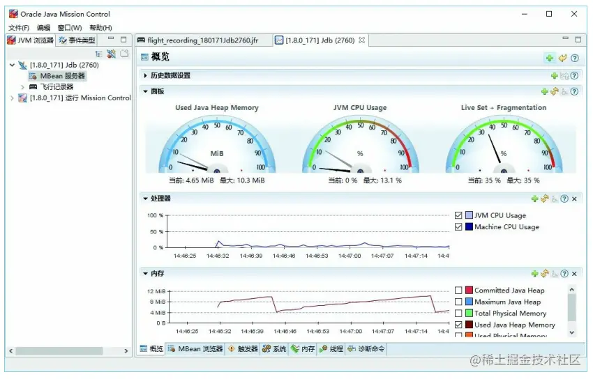Enable Maximum Java Heap checkbox
The height and width of the screenshot is (379, 593).
[x=458, y=302]
